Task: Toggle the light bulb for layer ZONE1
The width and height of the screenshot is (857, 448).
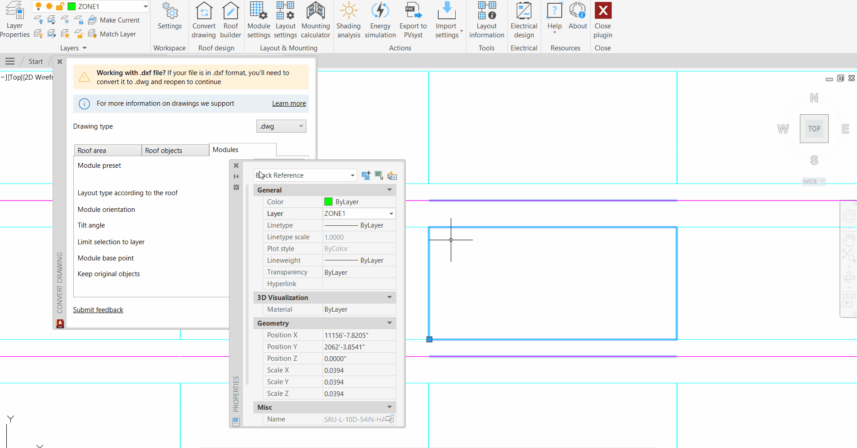Action: click(38, 6)
